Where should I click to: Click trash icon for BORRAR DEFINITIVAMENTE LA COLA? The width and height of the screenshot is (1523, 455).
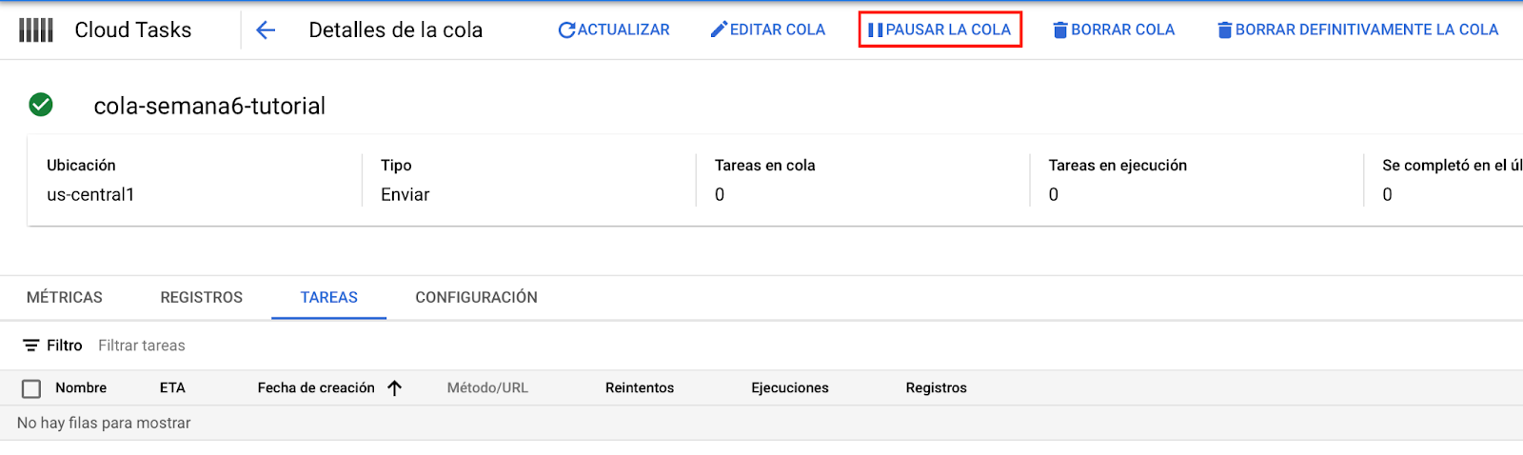(x=1225, y=30)
